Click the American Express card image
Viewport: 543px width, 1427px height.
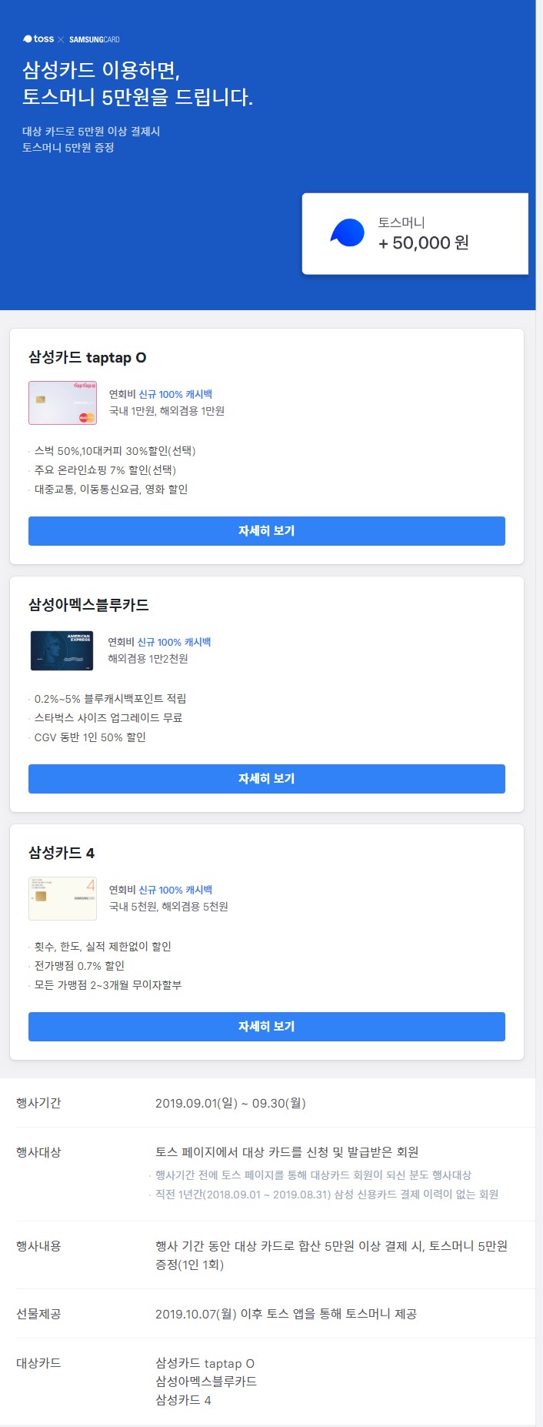pos(62,650)
